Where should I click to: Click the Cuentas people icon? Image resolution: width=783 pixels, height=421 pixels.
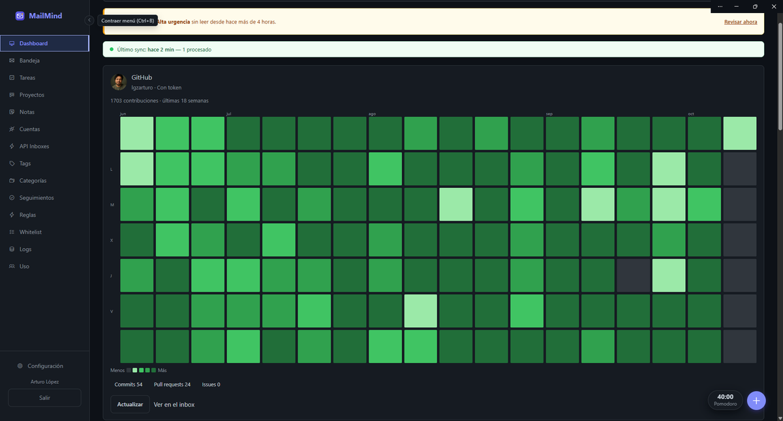point(12,129)
